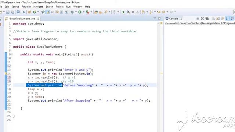Run the program with green Run button
The image size is (235, 132).
(x=80, y=12)
